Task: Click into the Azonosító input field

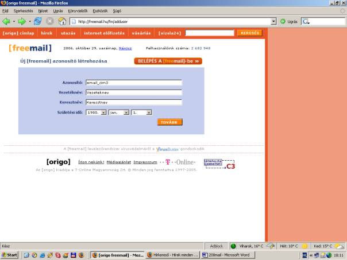Action: (x=133, y=83)
